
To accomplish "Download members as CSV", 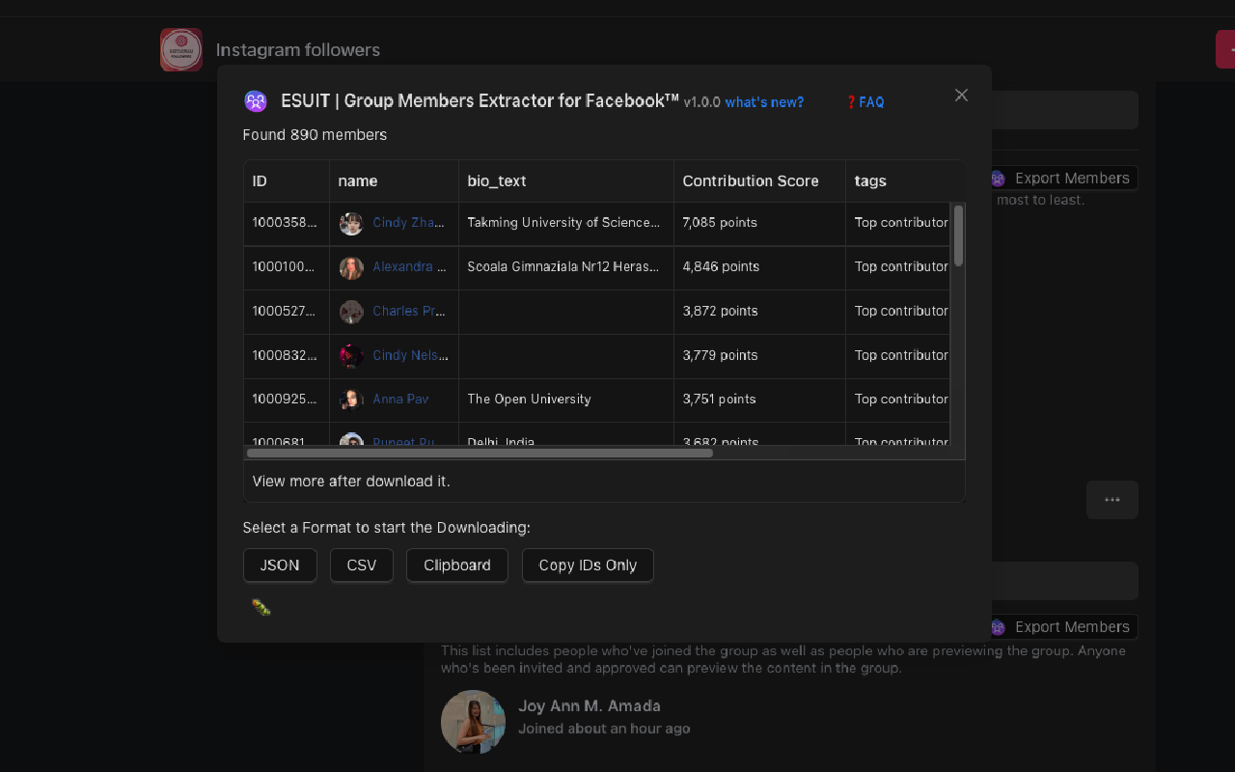I will 362,565.
